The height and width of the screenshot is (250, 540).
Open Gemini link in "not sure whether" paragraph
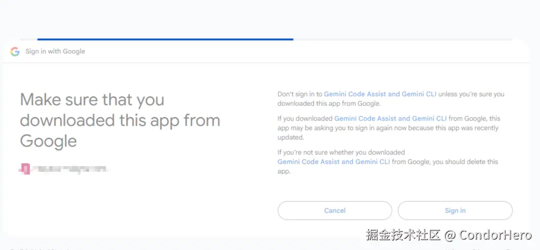[333, 162]
